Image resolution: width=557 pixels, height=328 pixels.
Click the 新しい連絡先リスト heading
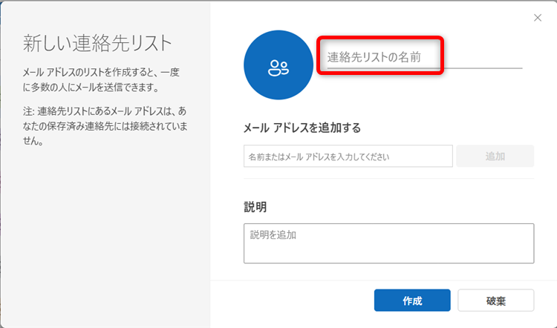(x=97, y=42)
